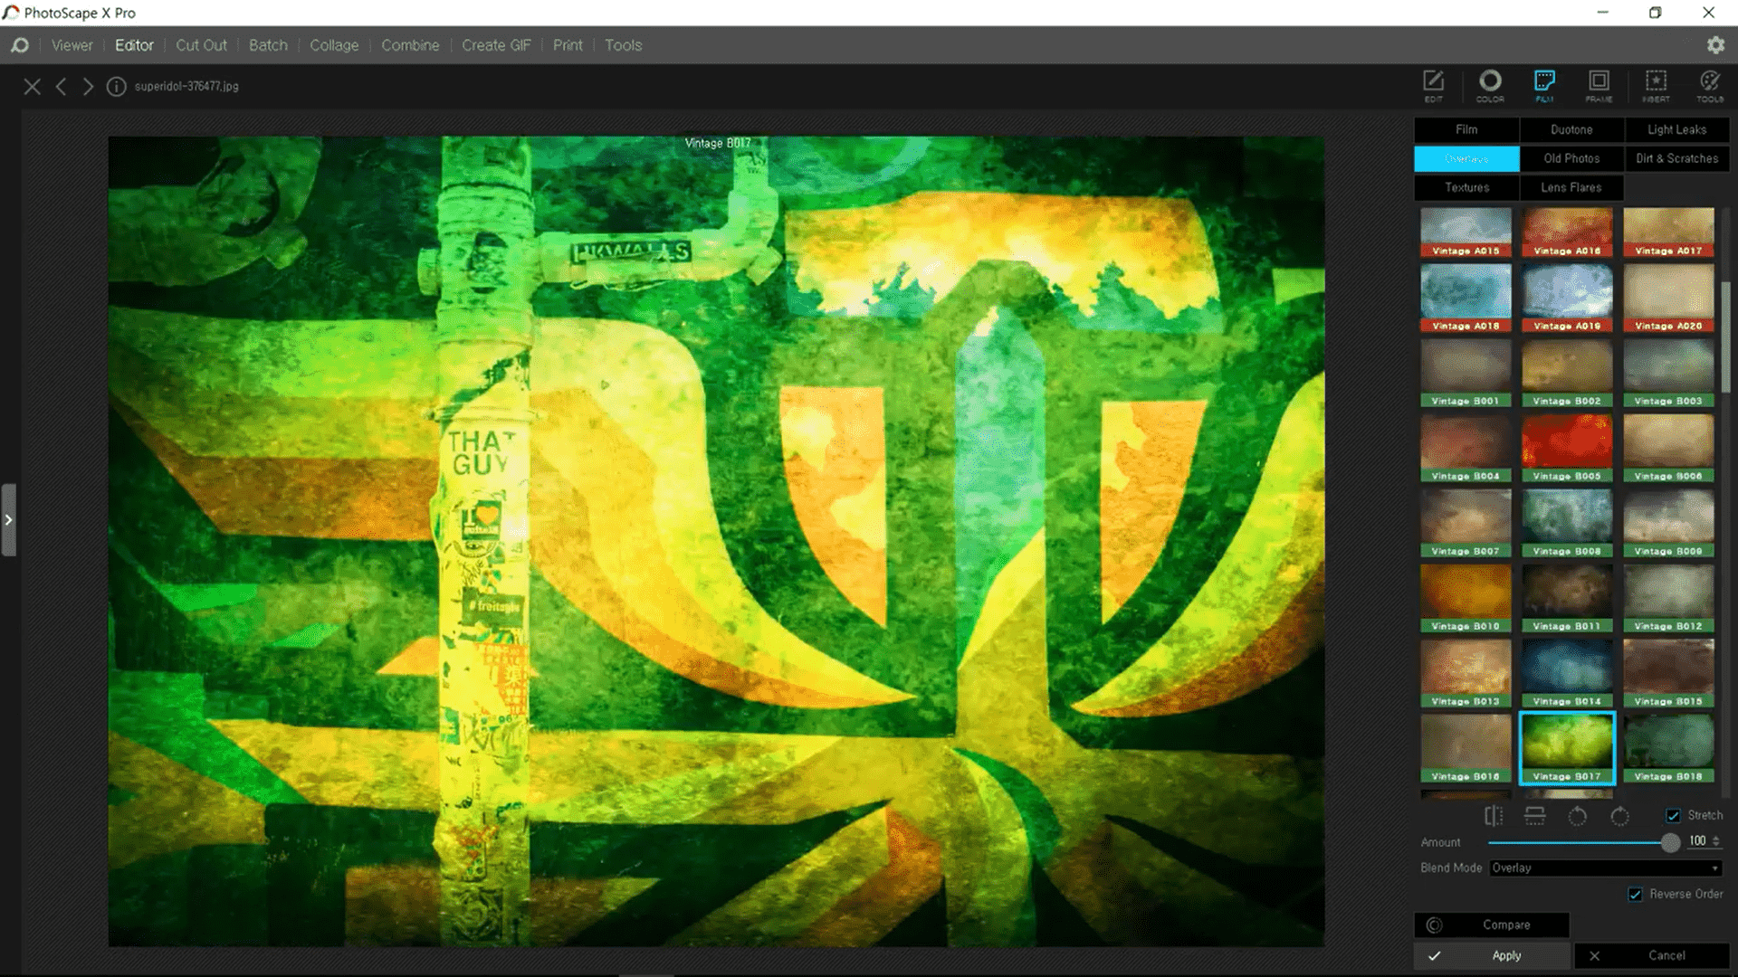Image resolution: width=1738 pixels, height=977 pixels.
Task: Choose the Vintage B018 overlay thumbnail
Action: [x=1668, y=749]
